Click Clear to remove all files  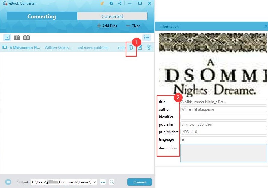pyautogui.click(x=133, y=26)
